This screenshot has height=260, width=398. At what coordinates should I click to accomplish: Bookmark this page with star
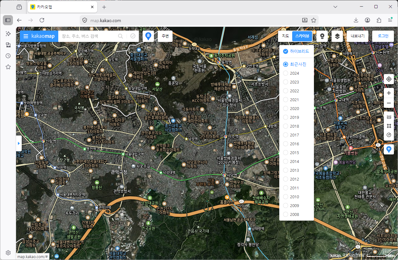tap(314, 20)
